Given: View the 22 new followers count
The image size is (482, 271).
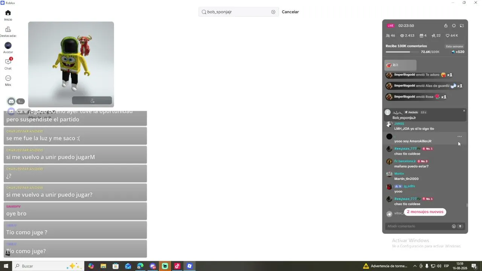Looking at the screenshot, I should [436, 36].
